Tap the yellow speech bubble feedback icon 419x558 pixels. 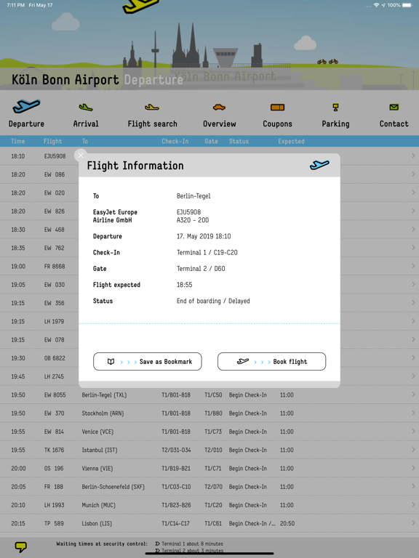[20, 546]
